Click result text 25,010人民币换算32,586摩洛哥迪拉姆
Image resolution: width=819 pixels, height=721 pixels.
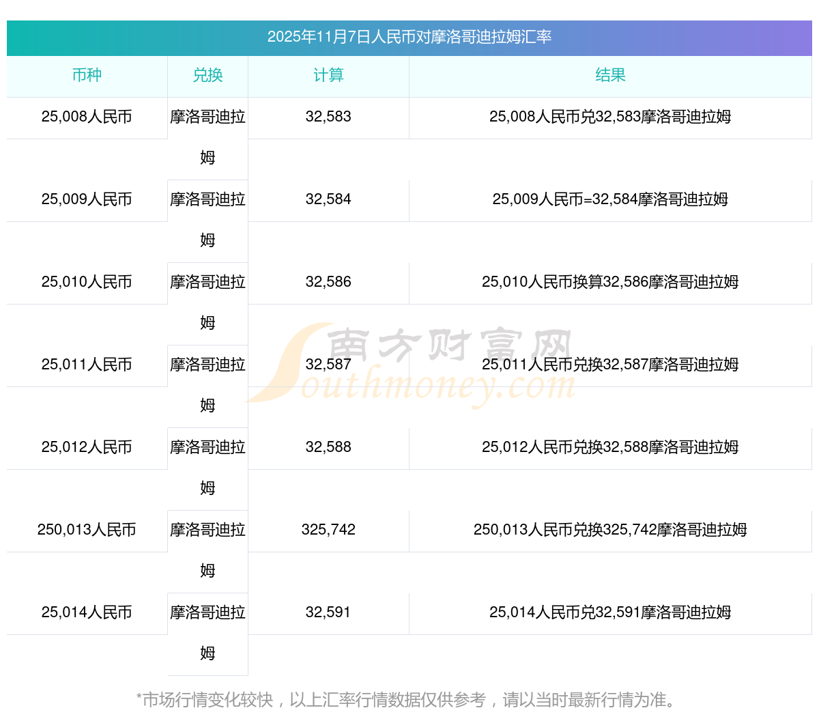(x=610, y=282)
